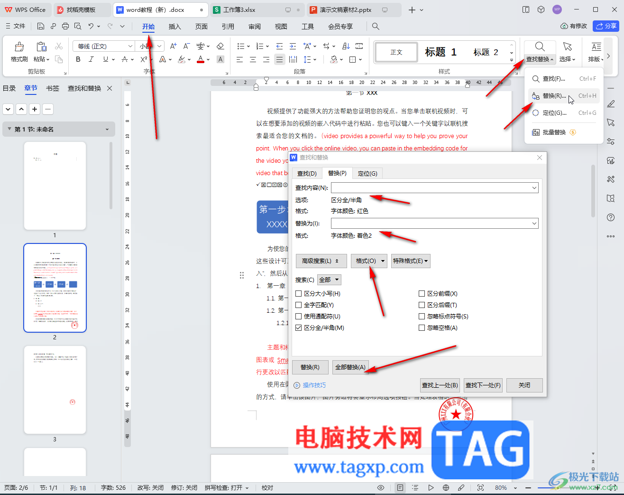The width and height of the screenshot is (624, 495).
Task: Click the Cut scissors icon
Action: [x=59, y=46]
